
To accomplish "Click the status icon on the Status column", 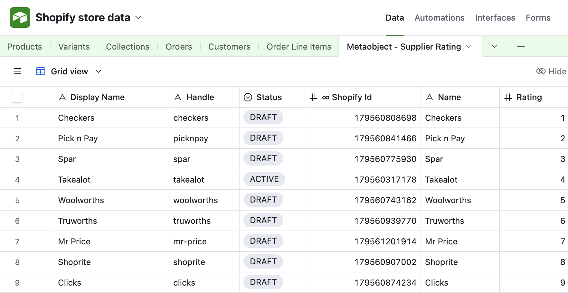I will [x=248, y=97].
